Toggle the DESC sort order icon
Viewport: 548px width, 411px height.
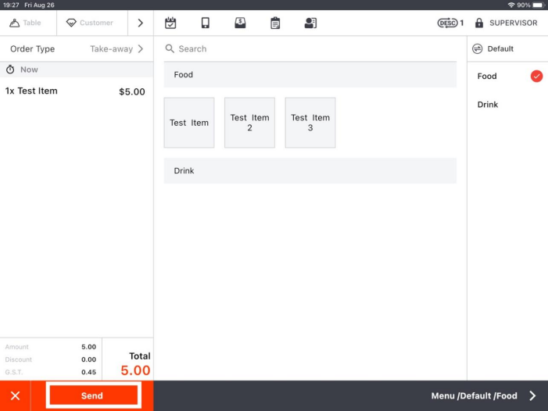pyautogui.click(x=447, y=23)
